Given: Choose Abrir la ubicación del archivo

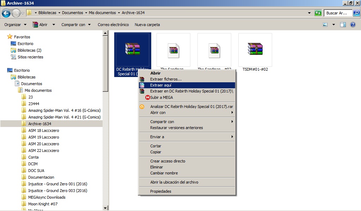Looking at the screenshot, I should 187,182.
